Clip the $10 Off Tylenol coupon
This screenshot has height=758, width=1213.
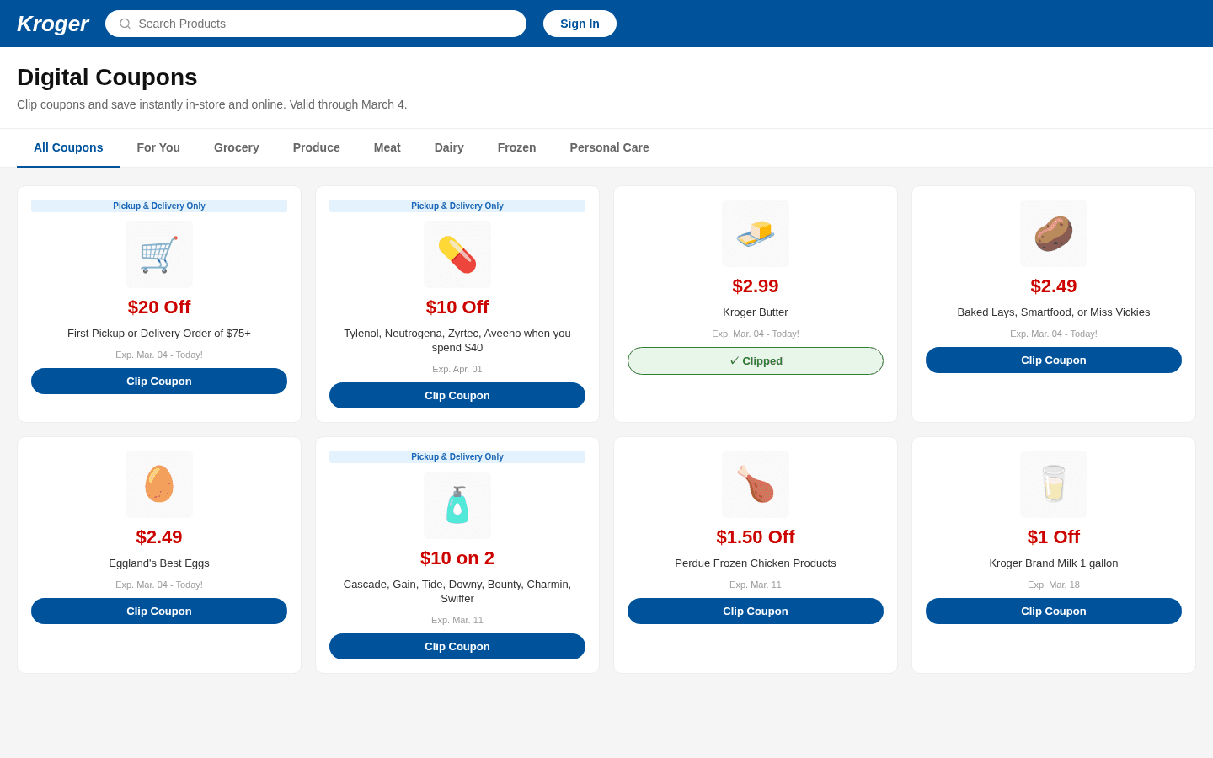click(457, 395)
